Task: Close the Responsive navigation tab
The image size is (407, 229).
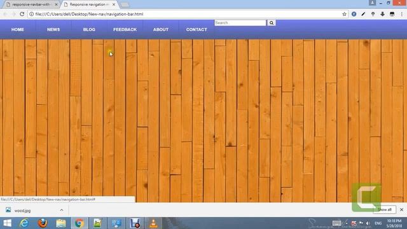Action: (114, 4)
